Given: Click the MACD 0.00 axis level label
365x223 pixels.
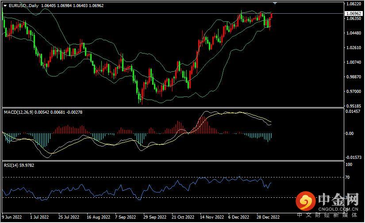Looking at the screenshot, I should [350, 133].
